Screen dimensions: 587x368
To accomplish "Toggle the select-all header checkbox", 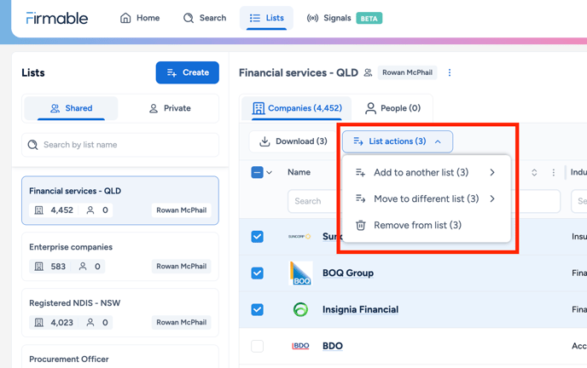I will (257, 172).
